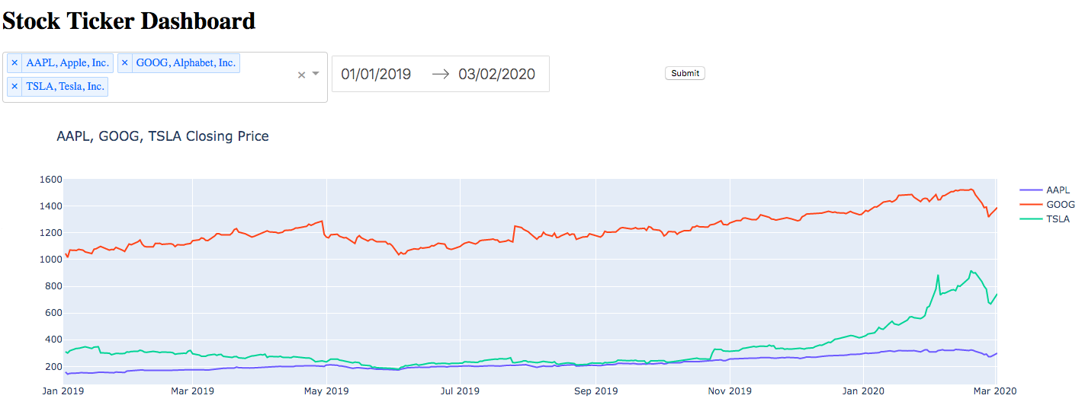Click the GOOG line peak near 1500
Image resolution: width=1085 pixels, height=405 pixels.
click(970, 190)
